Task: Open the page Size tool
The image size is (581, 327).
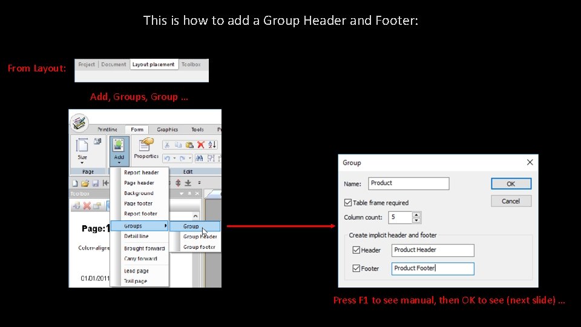Action: (82, 151)
